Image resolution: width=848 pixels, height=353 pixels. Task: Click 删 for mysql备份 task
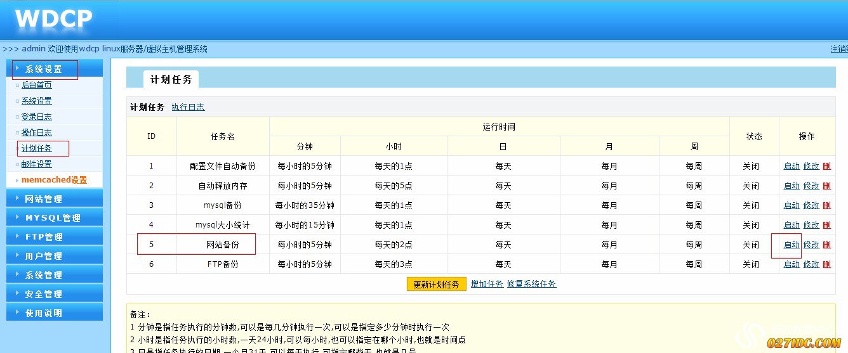click(x=826, y=205)
